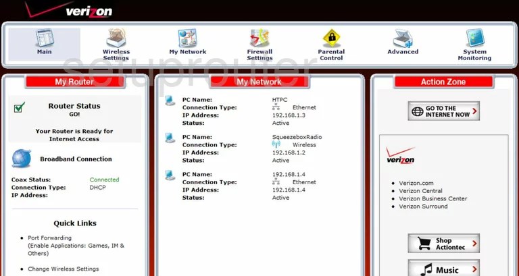Select the Wireless Settings tab label

coord(116,55)
